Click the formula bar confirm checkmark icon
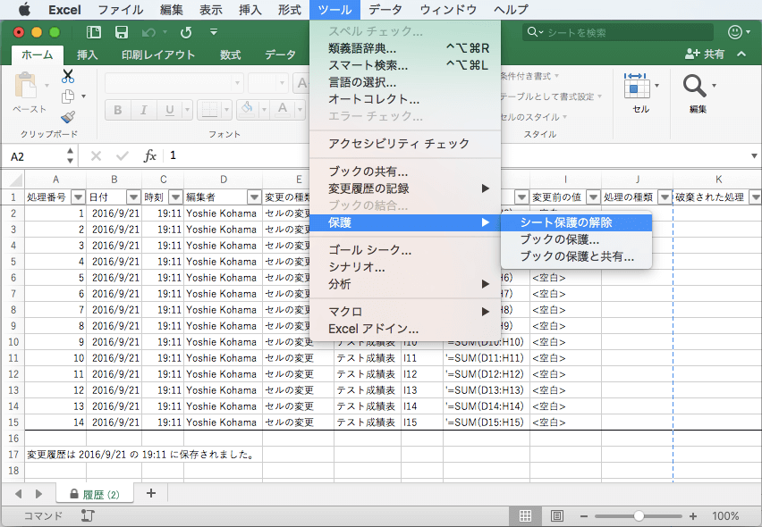The width and height of the screenshot is (762, 527). click(x=123, y=156)
